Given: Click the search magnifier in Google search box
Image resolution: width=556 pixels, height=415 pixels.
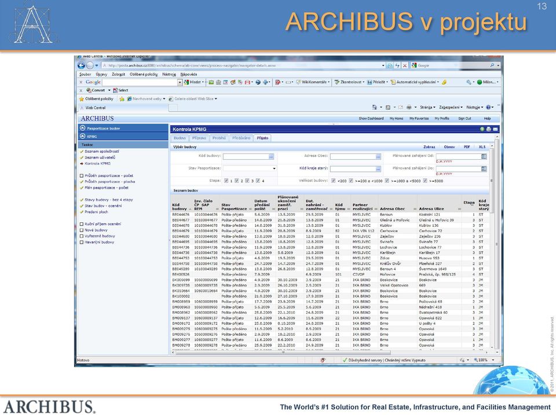Looking at the screenshot, I should pyautogui.click(x=492, y=65).
